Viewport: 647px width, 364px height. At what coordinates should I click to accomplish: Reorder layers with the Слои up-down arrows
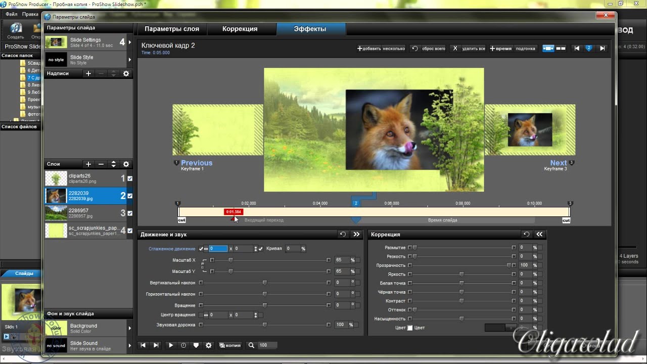(114, 164)
